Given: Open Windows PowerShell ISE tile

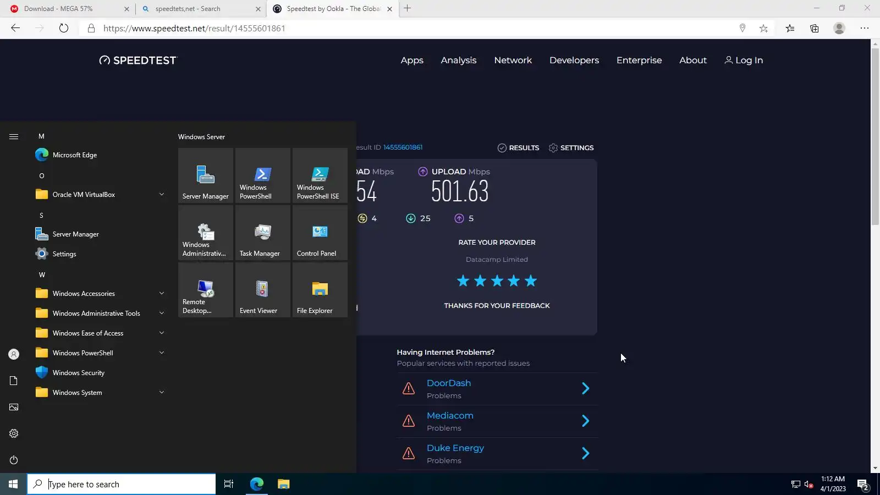Looking at the screenshot, I should click(320, 175).
